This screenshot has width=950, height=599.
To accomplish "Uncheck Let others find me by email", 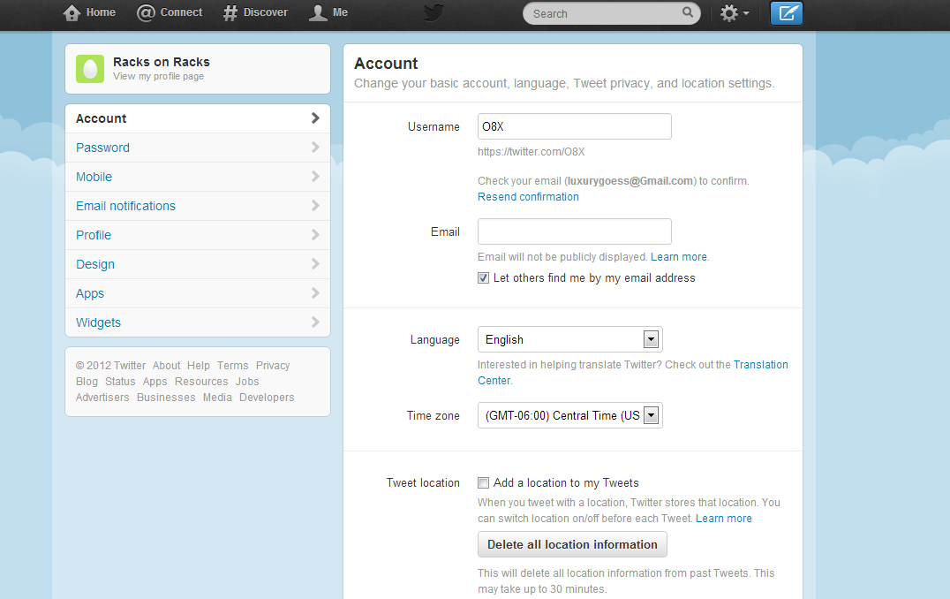I will [483, 278].
